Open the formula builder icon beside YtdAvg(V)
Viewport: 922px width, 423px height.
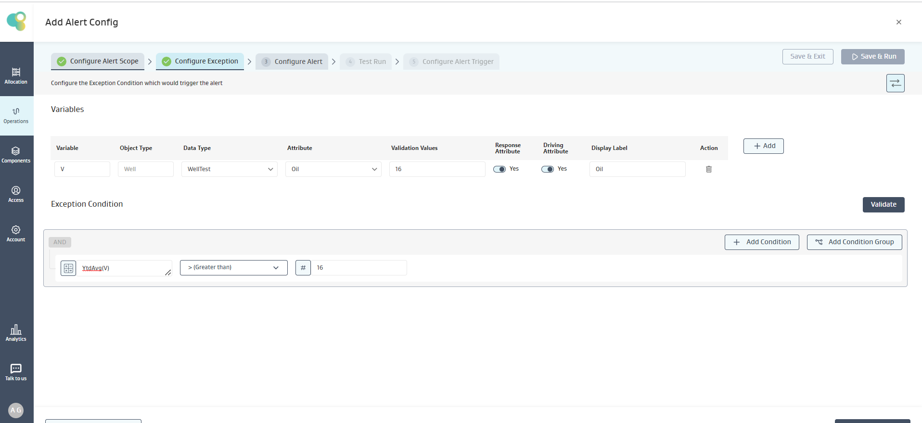click(x=68, y=268)
